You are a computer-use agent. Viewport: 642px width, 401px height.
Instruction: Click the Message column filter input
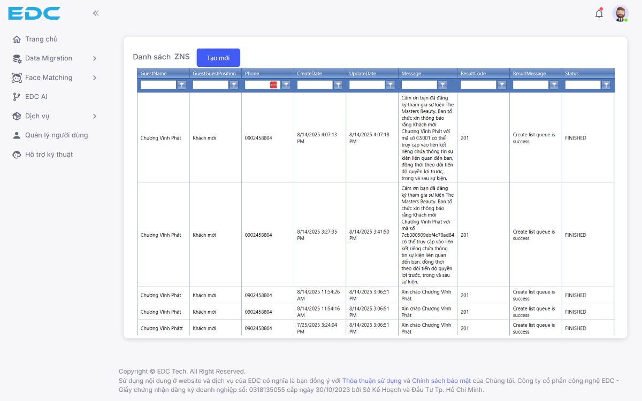click(x=419, y=84)
